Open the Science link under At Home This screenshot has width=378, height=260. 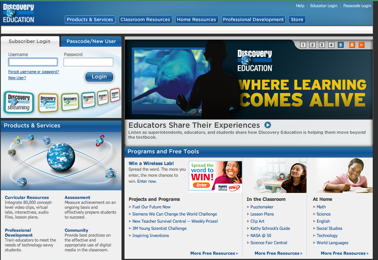[323, 214]
